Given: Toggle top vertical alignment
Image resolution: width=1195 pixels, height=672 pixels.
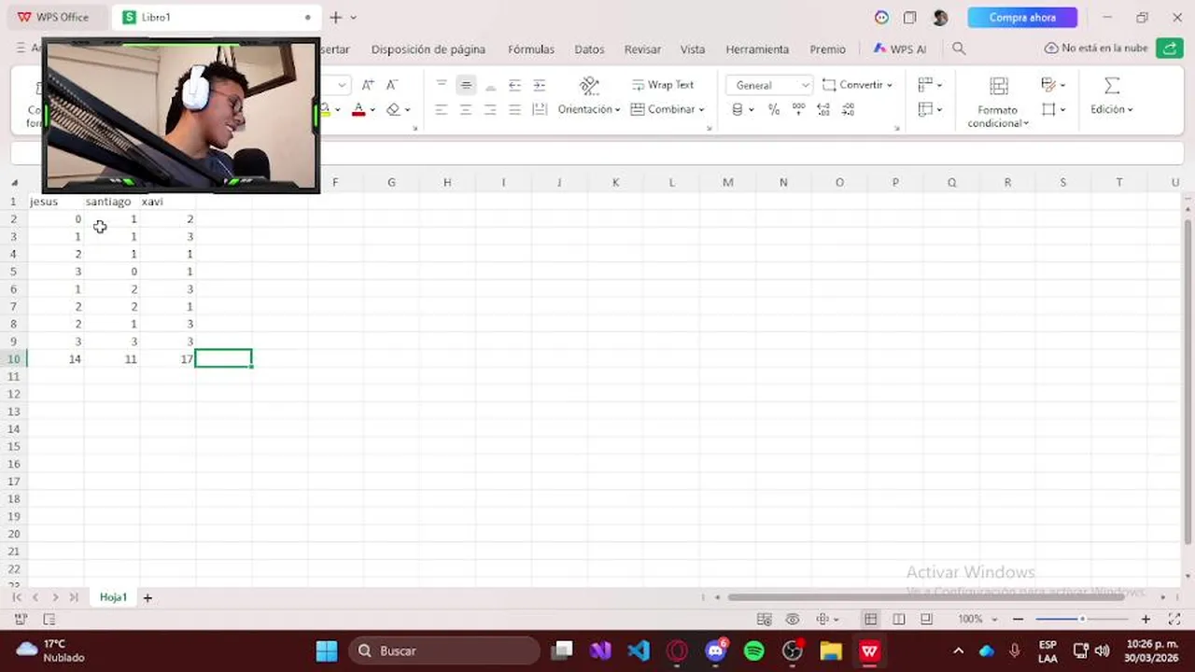Looking at the screenshot, I should (442, 85).
